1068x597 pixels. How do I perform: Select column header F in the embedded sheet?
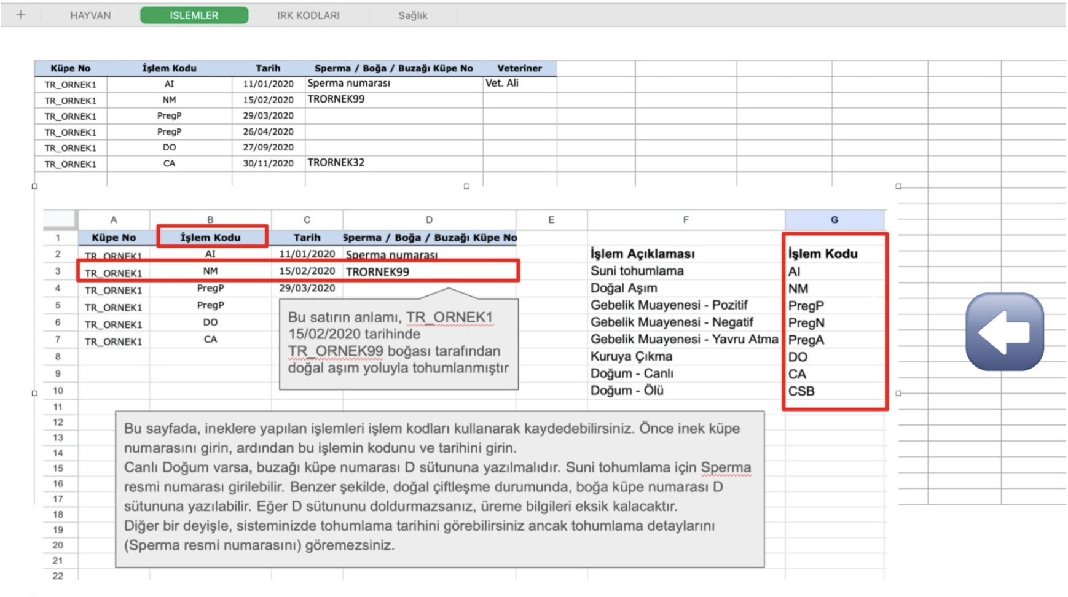click(686, 220)
